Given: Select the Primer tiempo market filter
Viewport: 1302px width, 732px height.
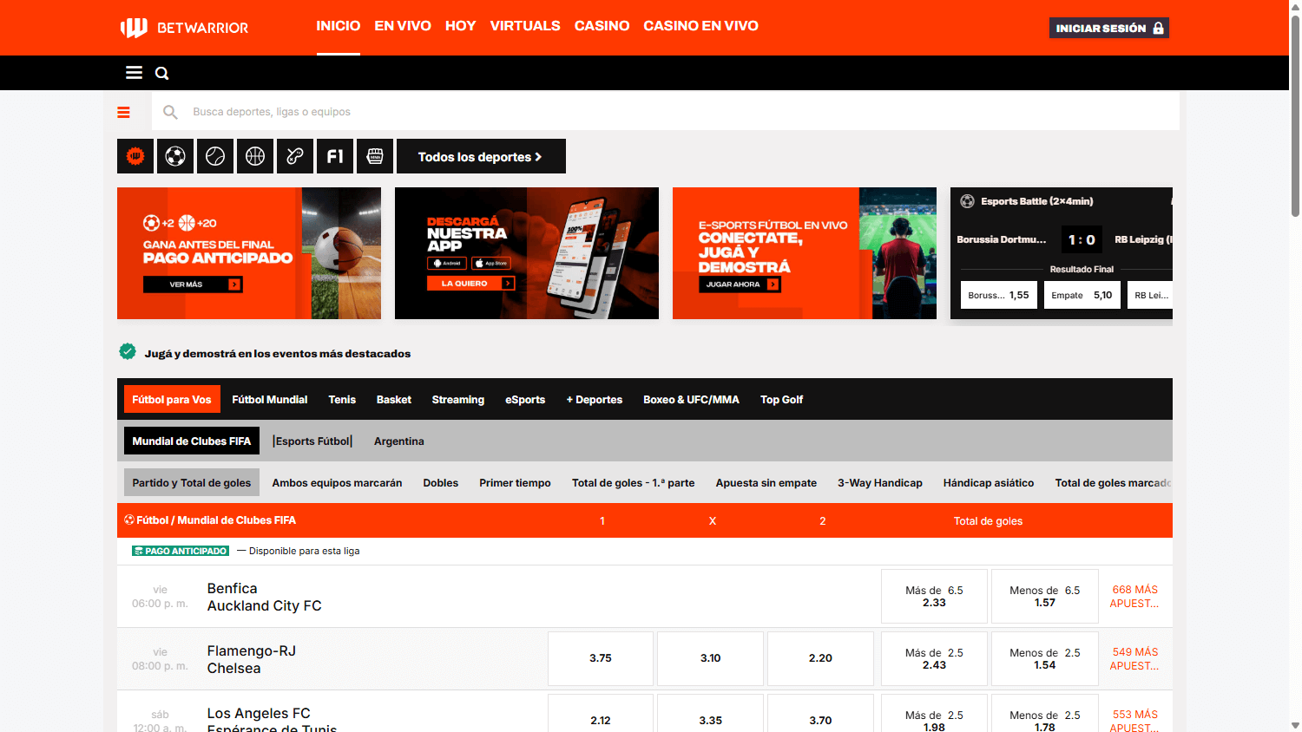Looking at the screenshot, I should point(515,483).
